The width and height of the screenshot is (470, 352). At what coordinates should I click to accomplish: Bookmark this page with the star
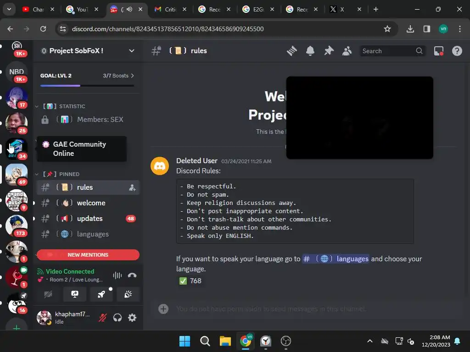[x=387, y=29]
